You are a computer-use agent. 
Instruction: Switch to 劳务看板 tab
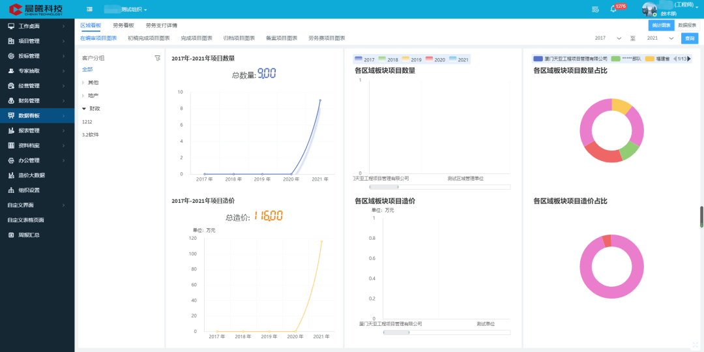point(123,25)
